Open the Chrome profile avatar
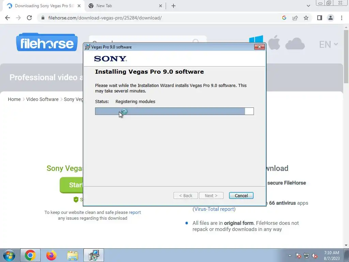Viewport: 349px width, 262px height. (331, 18)
